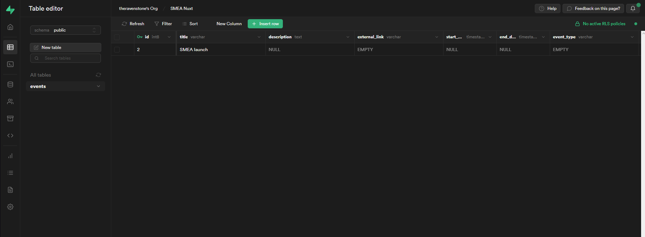645x237 pixels.
Task: Click the New table button
Action: [x=65, y=48]
